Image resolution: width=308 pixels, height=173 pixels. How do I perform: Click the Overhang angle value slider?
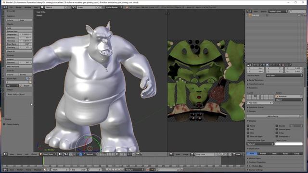coord(26,47)
